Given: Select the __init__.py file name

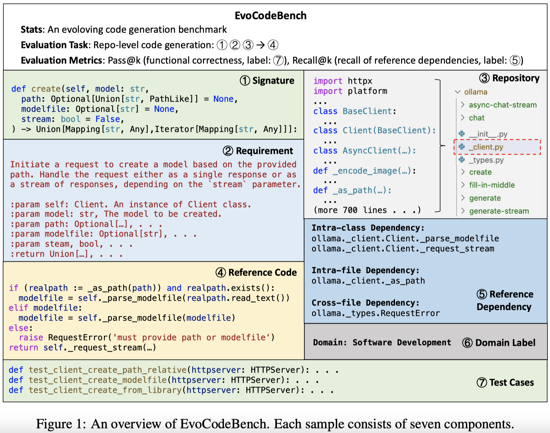Looking at the screenshot, I should click(x=488, y=134).
